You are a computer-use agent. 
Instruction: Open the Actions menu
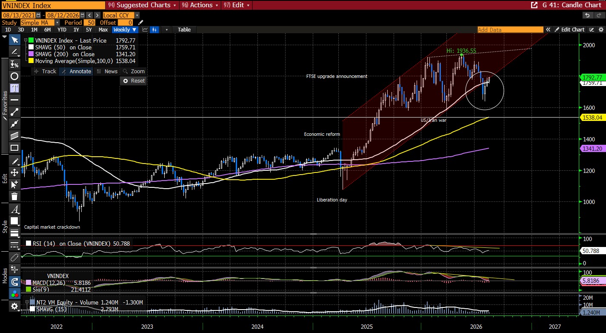(x=200, y=5)
